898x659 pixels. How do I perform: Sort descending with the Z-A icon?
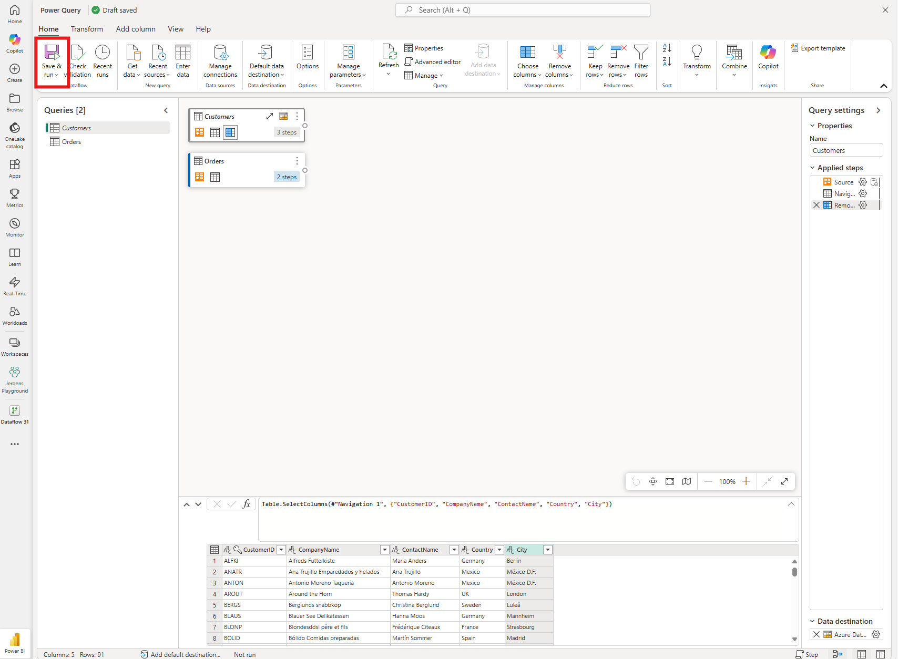coord(667,62)
